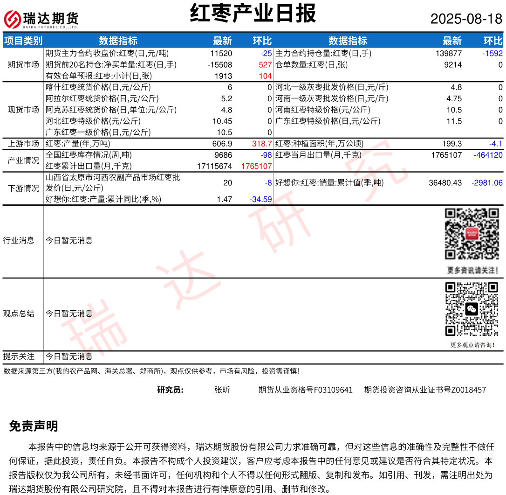Click the 免责声明 heading
This screenshot has height=495, width=506.
[x=34, y=426]
